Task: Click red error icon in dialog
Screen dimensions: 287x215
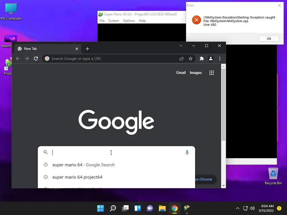Action: click(x=196, y=20)
